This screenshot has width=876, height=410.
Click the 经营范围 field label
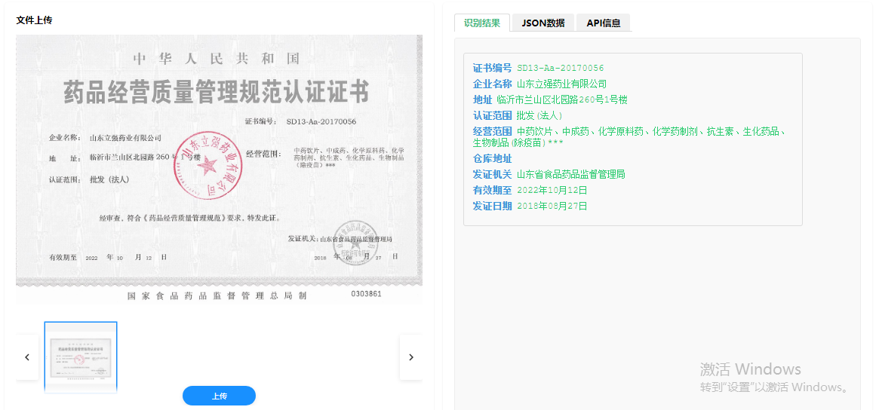[x=492, y=132]
